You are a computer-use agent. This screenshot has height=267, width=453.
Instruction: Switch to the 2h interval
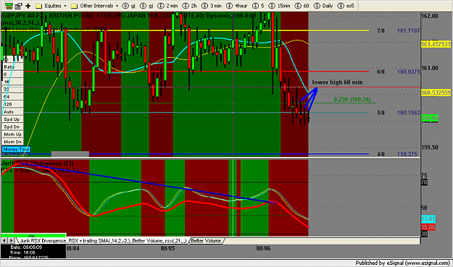(x=190, y=6)
